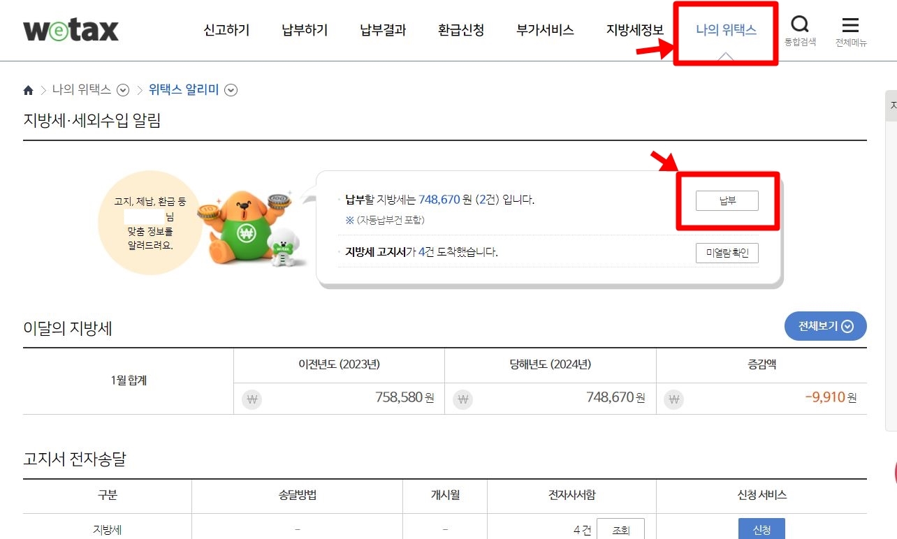Click the won icon under 당해년도 (2024년)
The width and height of the screenshot is (897, 539).
tap(463, 399)
